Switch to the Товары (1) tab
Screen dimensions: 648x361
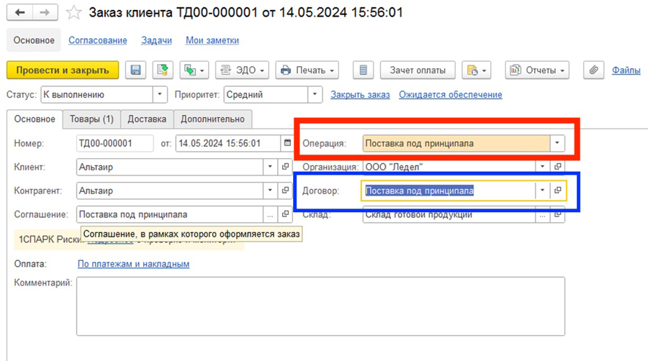91,119
